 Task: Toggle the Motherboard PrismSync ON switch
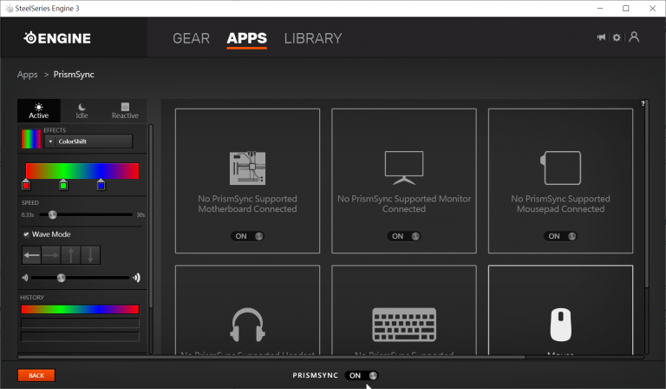248,236
